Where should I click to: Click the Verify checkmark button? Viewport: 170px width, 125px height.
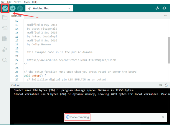click(x=5, y=8)
